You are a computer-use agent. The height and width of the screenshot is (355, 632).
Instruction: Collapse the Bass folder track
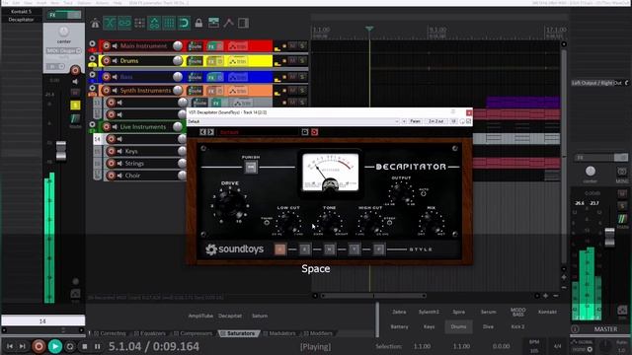(x=92, y=74)
